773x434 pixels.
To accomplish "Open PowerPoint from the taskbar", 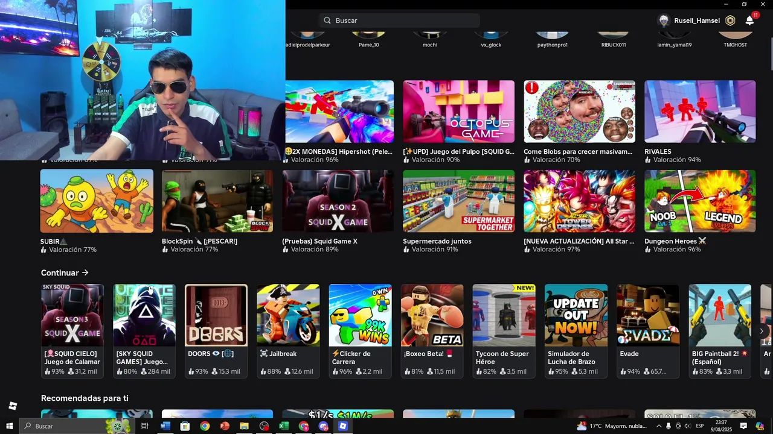I will tap(224, 426).
